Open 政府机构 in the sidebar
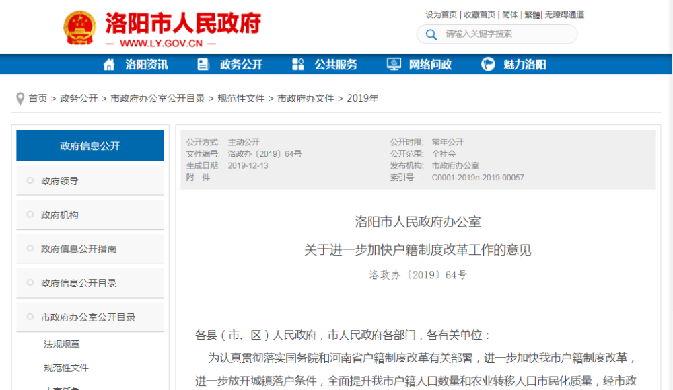This screenshot has width=673, height=390. point(90,215)
